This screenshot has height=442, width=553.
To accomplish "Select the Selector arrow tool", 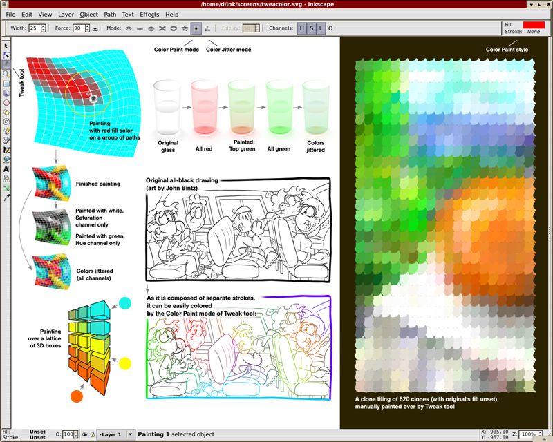I will tap(6, 46).
